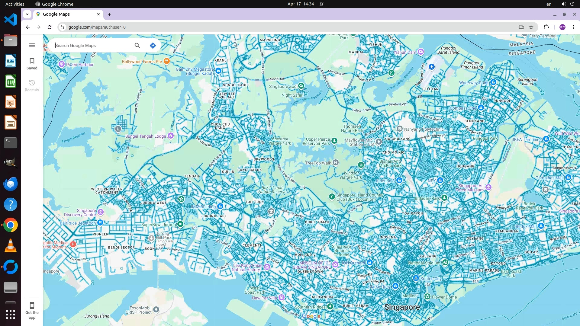Image resolution: width=580 pixels, height=326 pixels.
Task: Open the Google Maps hamburger menu
Action: 32,45
